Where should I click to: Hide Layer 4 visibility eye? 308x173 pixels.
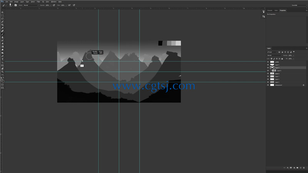point(268,68)
